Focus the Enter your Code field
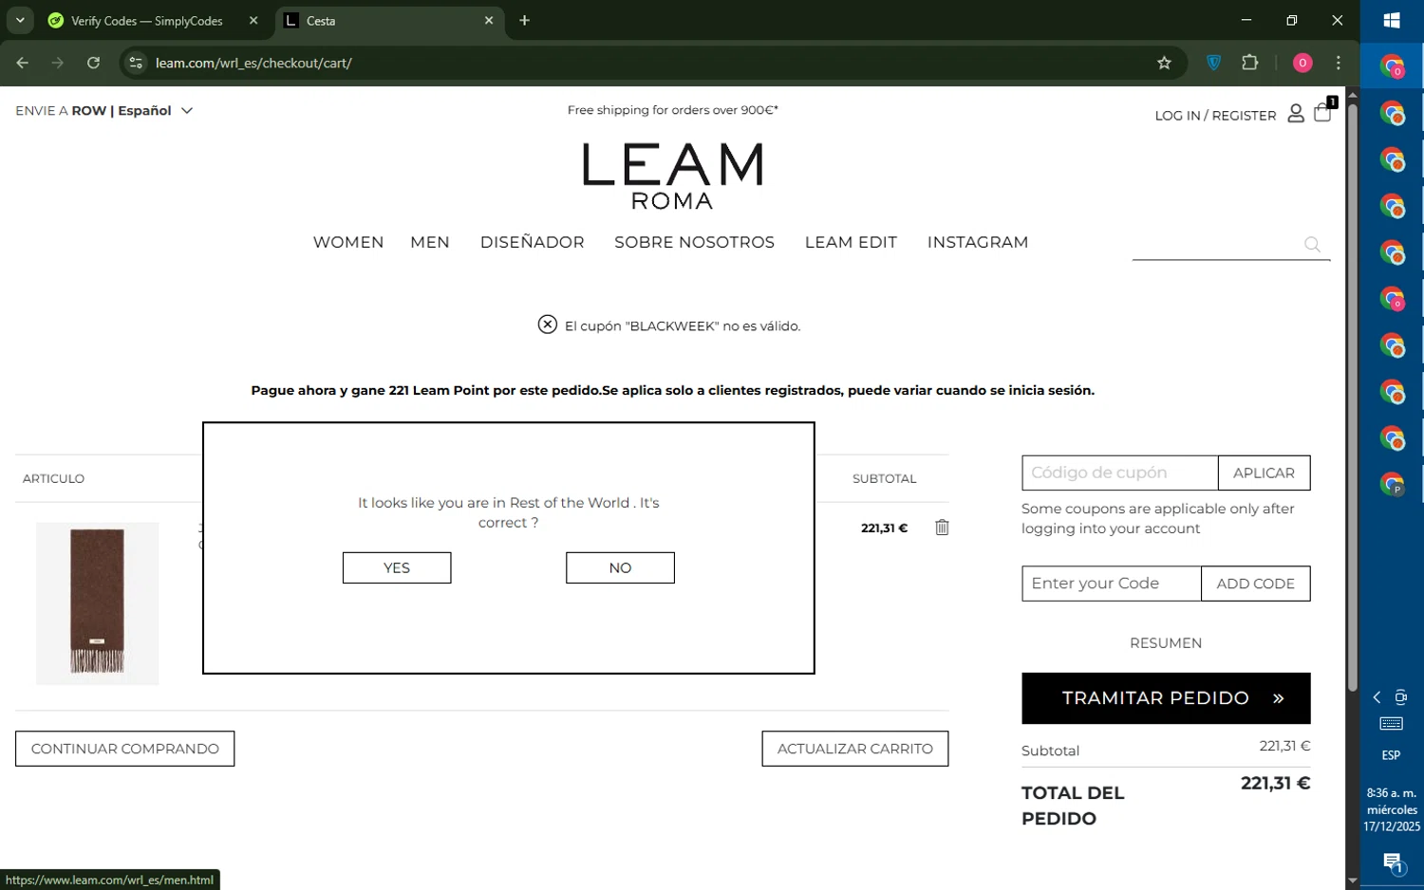The width and height of the screenshot is (1424, 890). [1111, 584]
